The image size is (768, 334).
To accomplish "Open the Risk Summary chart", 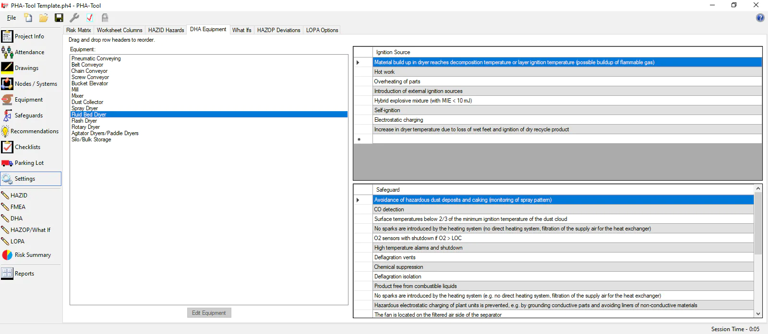I will tap(31, 255).
